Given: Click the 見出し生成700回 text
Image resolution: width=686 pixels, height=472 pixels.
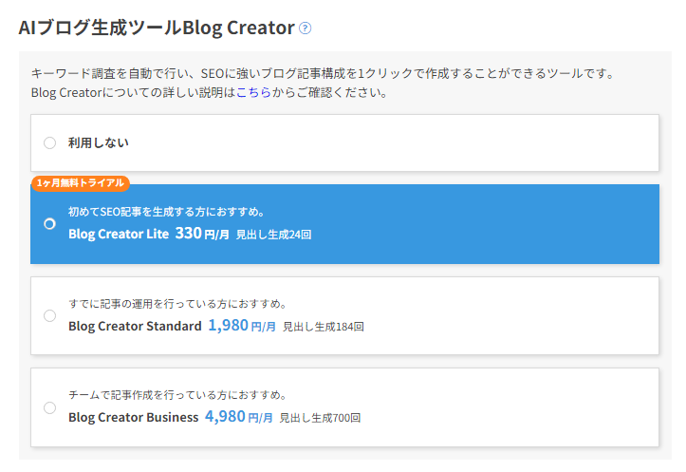Looking at the screenshot, I should (320, 418).
